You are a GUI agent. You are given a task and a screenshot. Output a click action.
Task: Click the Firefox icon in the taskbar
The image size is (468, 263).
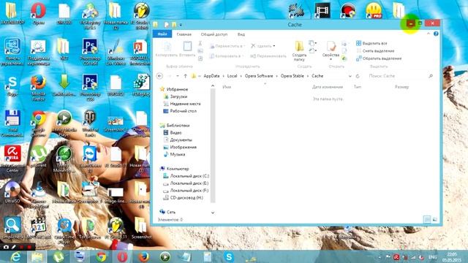click(143, 256)
